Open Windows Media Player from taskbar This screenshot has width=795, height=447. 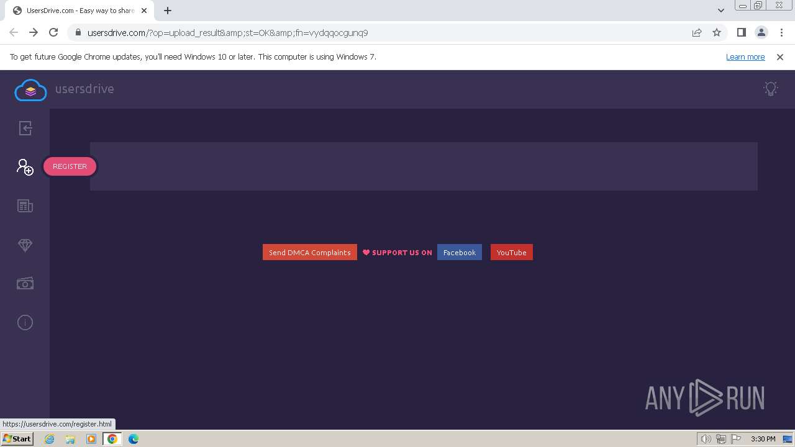pos(91,439)
